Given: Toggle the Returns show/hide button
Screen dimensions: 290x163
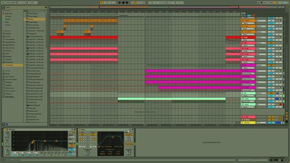Looking at the screenshot, I should [287, 116].
